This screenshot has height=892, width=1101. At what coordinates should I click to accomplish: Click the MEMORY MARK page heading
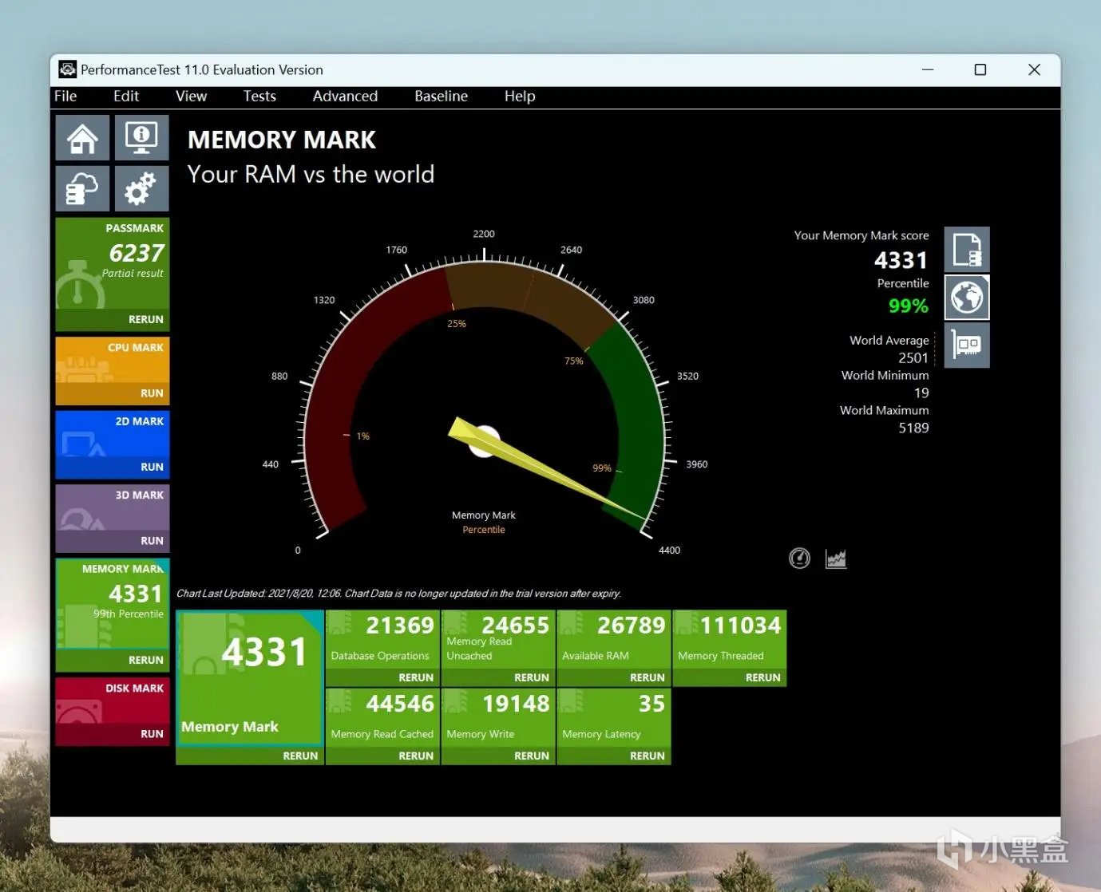282,140
